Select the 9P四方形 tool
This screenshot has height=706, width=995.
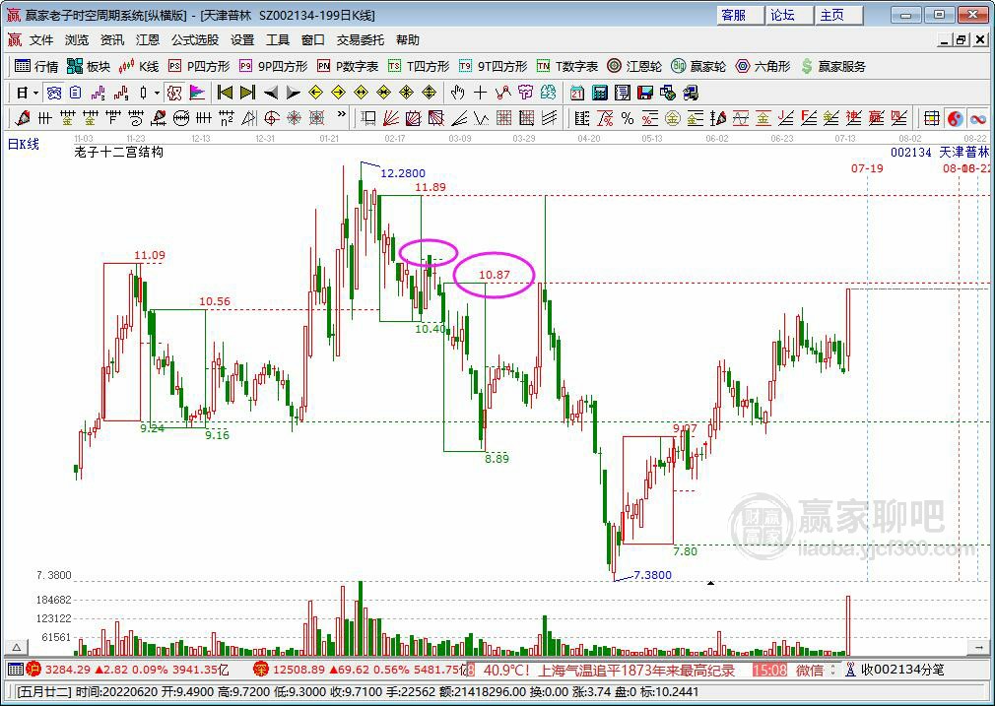click(x=274, y=66)
